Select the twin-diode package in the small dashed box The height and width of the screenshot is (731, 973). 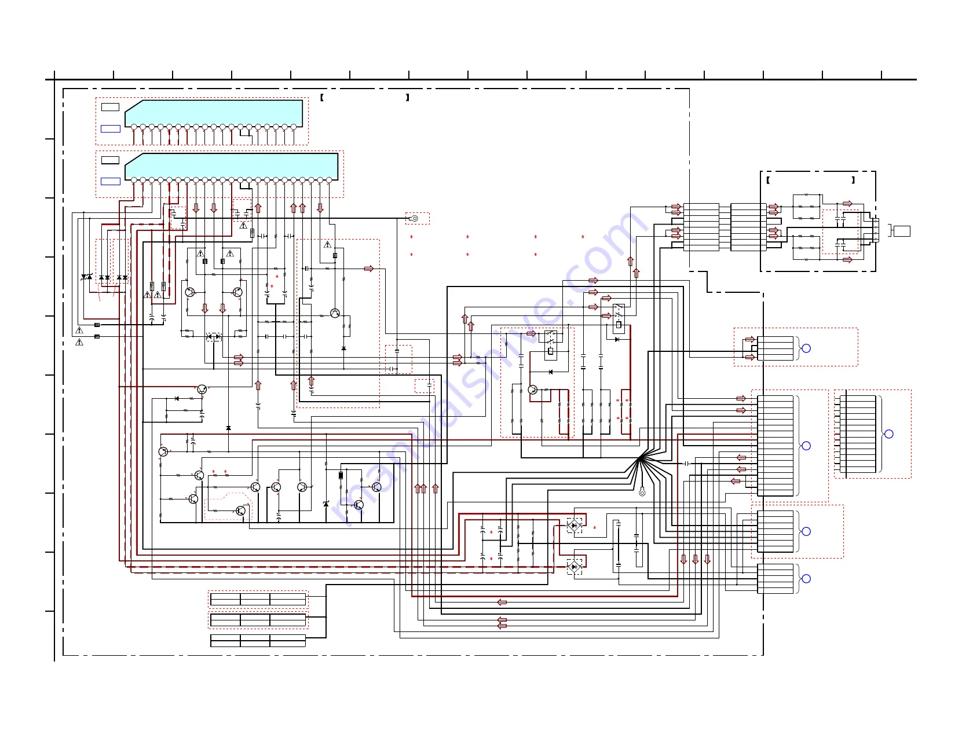click(214, 336)
